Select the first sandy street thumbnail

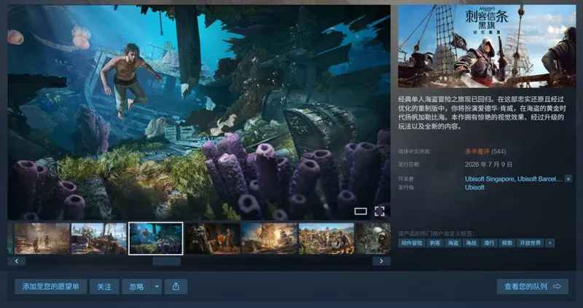42,239
